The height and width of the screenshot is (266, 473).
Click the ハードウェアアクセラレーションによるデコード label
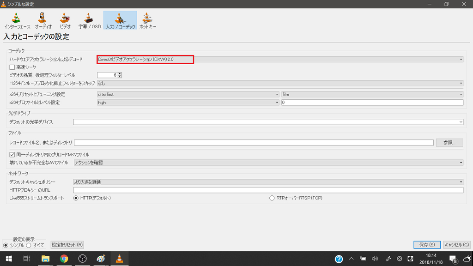coord(46,60)
